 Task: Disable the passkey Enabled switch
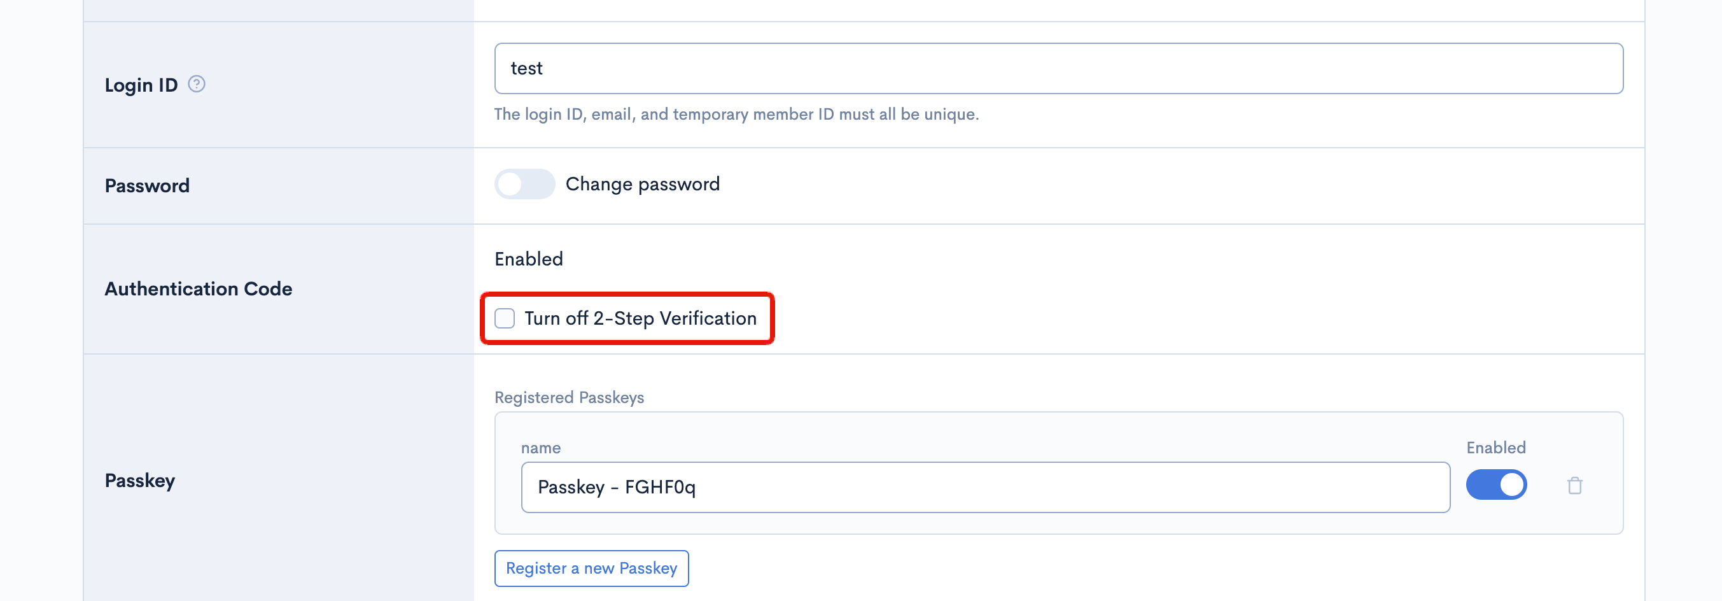point(1497,484)
